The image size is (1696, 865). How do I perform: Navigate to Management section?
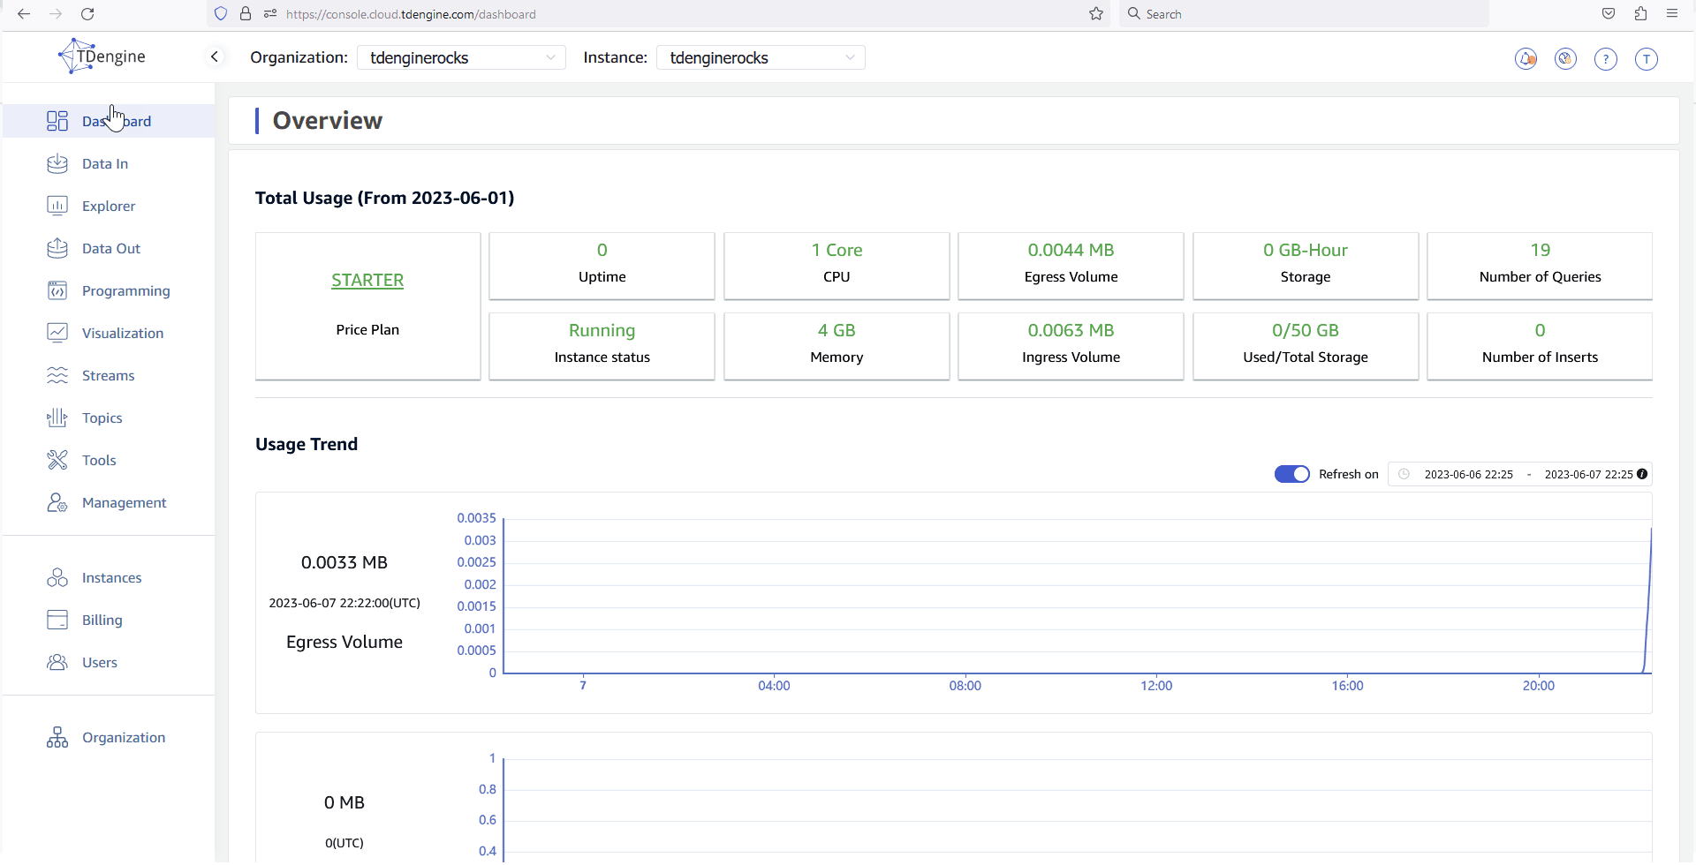[x=124, y=503]
